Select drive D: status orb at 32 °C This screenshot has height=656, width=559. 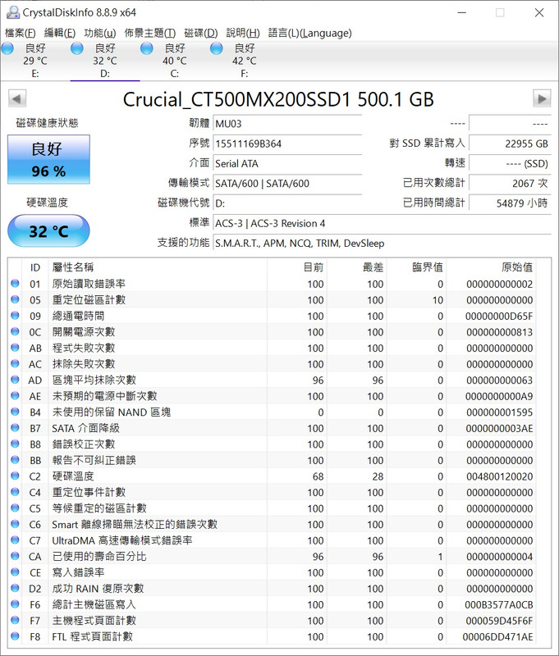click(77, 48)
